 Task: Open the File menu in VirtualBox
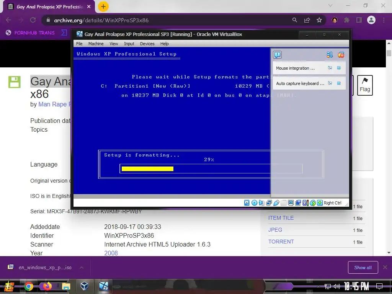tap(79, 44)
